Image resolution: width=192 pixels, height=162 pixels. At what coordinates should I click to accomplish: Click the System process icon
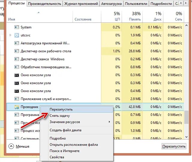tap(17, 27)
